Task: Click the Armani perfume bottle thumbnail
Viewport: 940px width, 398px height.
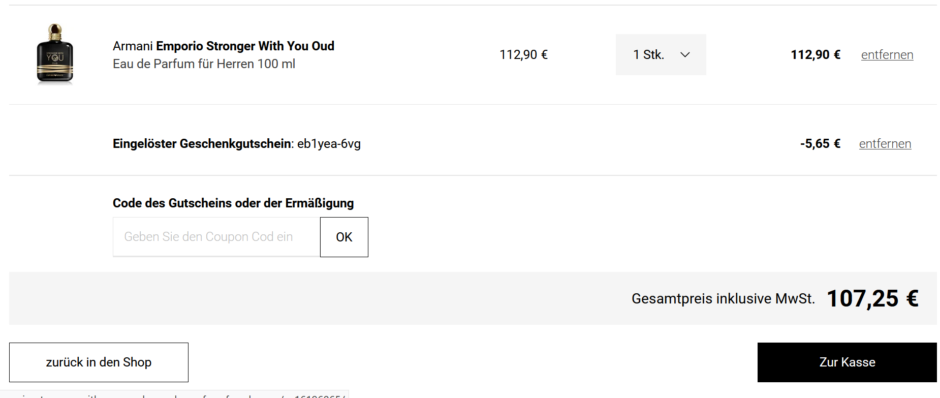Action: (55, 54)
